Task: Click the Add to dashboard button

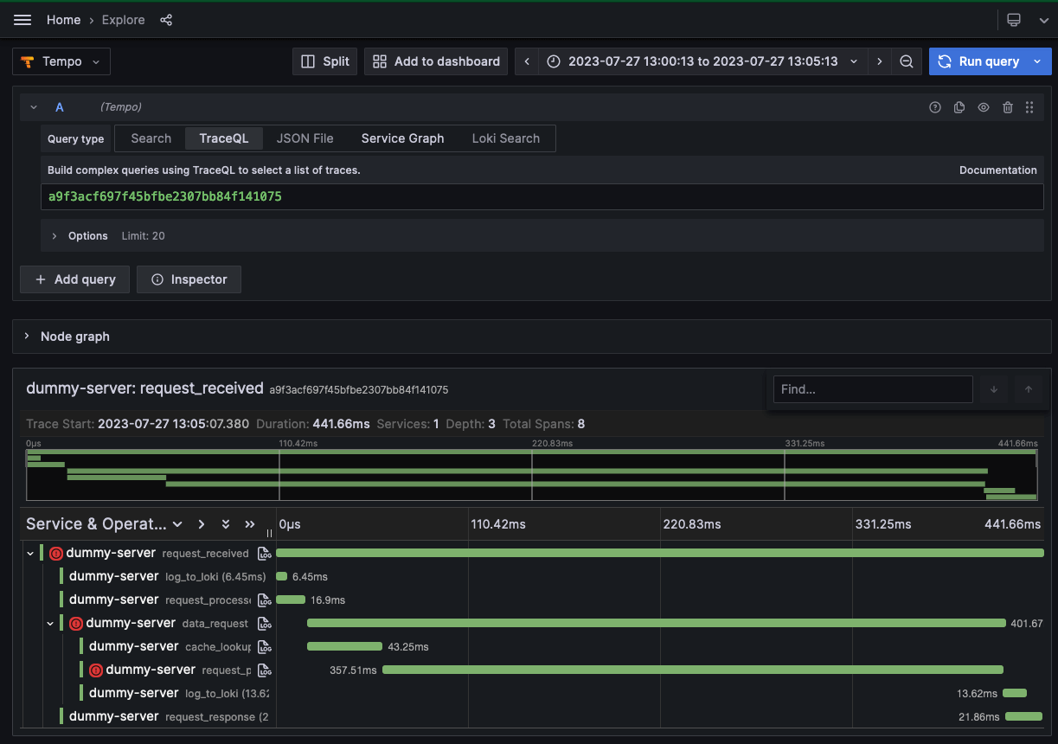Action: click(x=436, y=61)
